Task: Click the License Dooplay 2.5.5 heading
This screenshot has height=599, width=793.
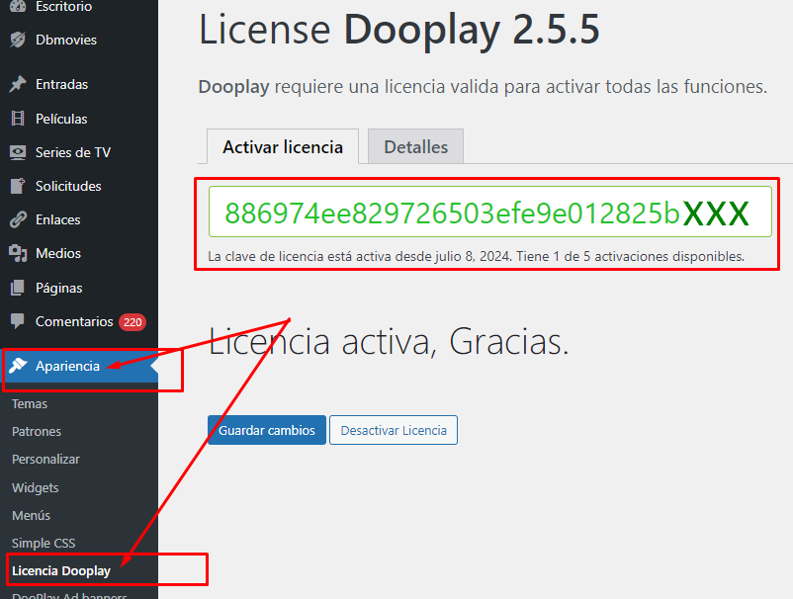Action: [x=399, y=30]
